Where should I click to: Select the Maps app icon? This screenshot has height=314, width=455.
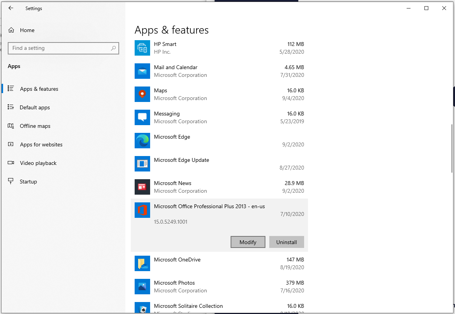click(x=142, y=94)
